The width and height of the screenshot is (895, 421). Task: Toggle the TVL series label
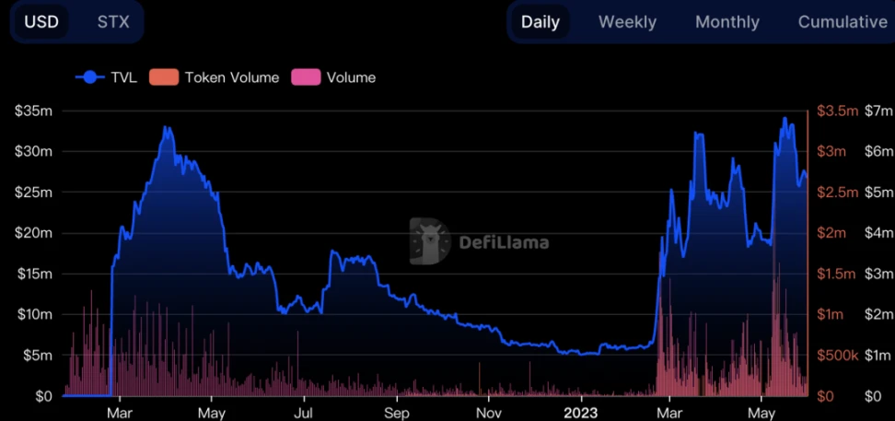pyautogui.click(x=123, y=77)
